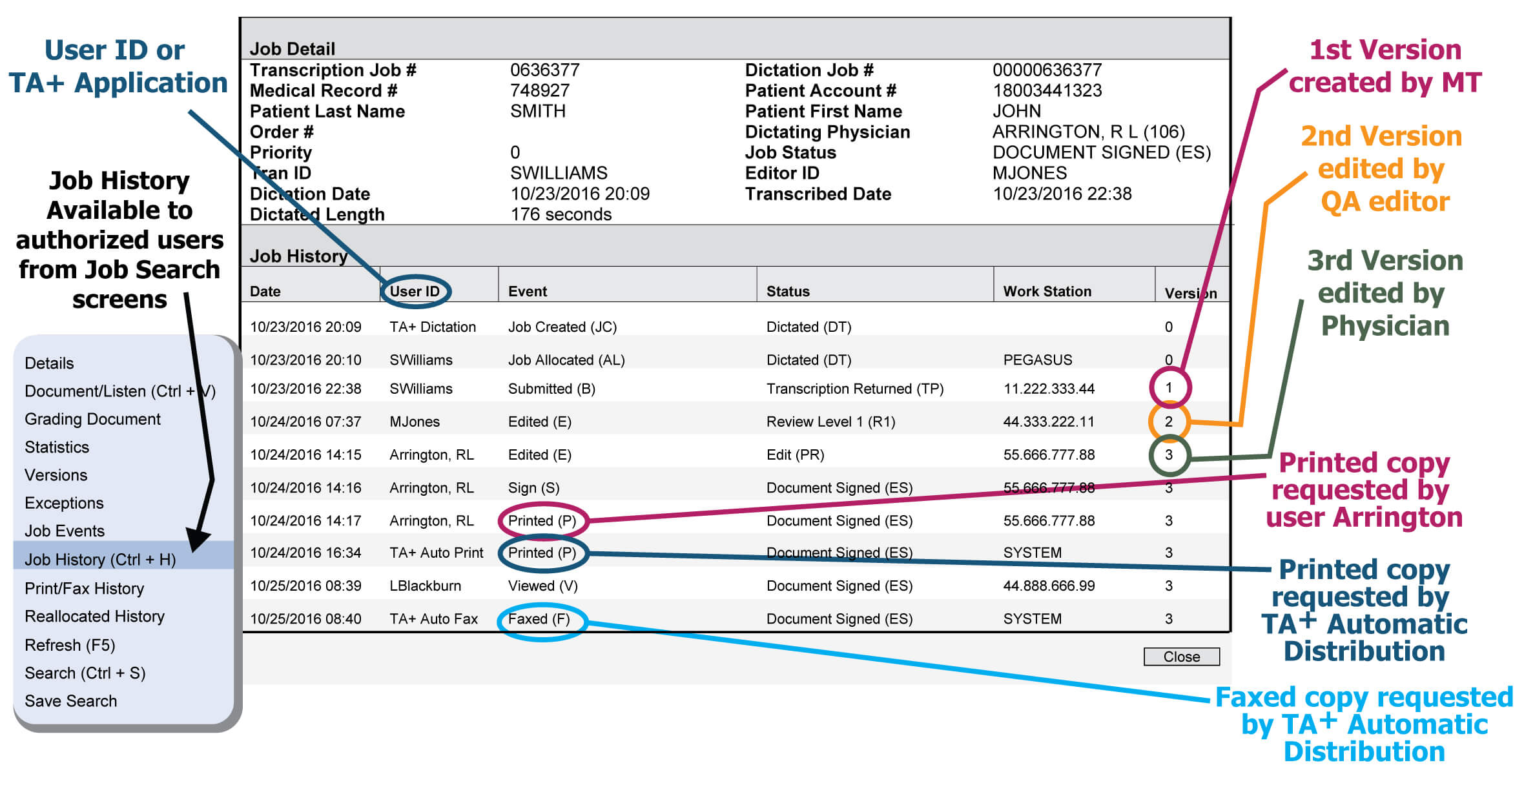Click the Sign (S) event cell
This screenshot has height=785, width=1524.
click(x=534, y=487)
